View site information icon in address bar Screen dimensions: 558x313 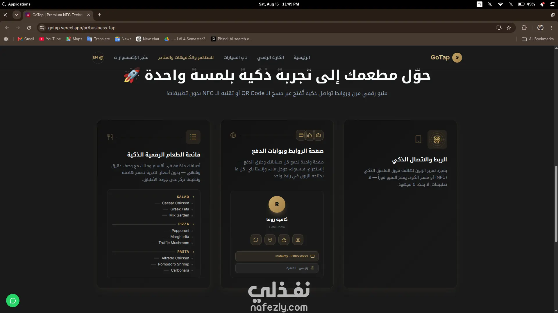(42, 28)
